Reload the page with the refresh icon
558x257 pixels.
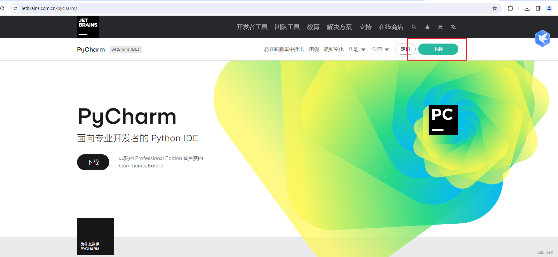(x=2, y=8)
